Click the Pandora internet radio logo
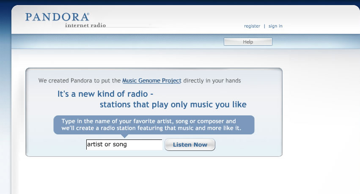The width and height of the screenshot is (360, 194). coord(66,20)
